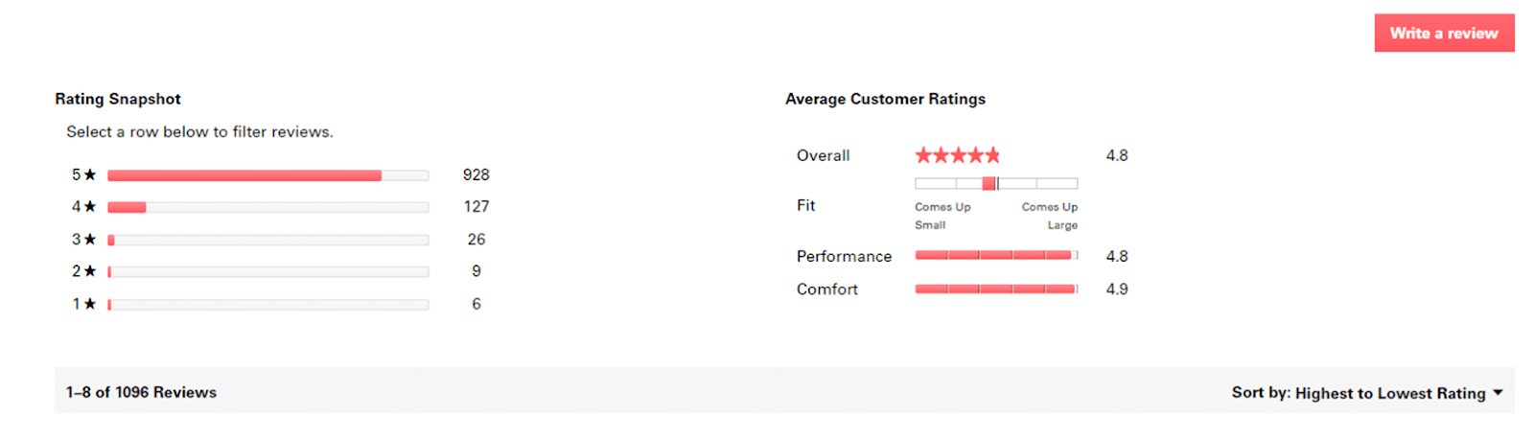Click the 127 four-star review count
Viewport: 1534px width, 440px height.
click(x=476, y=207)
